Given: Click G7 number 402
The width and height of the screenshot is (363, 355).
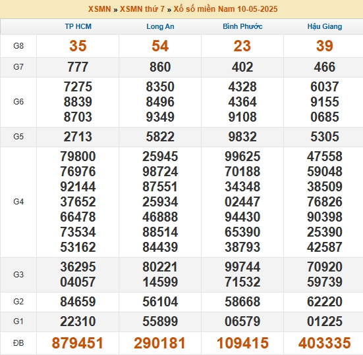Looking at the screenshot, I should 242,67.
